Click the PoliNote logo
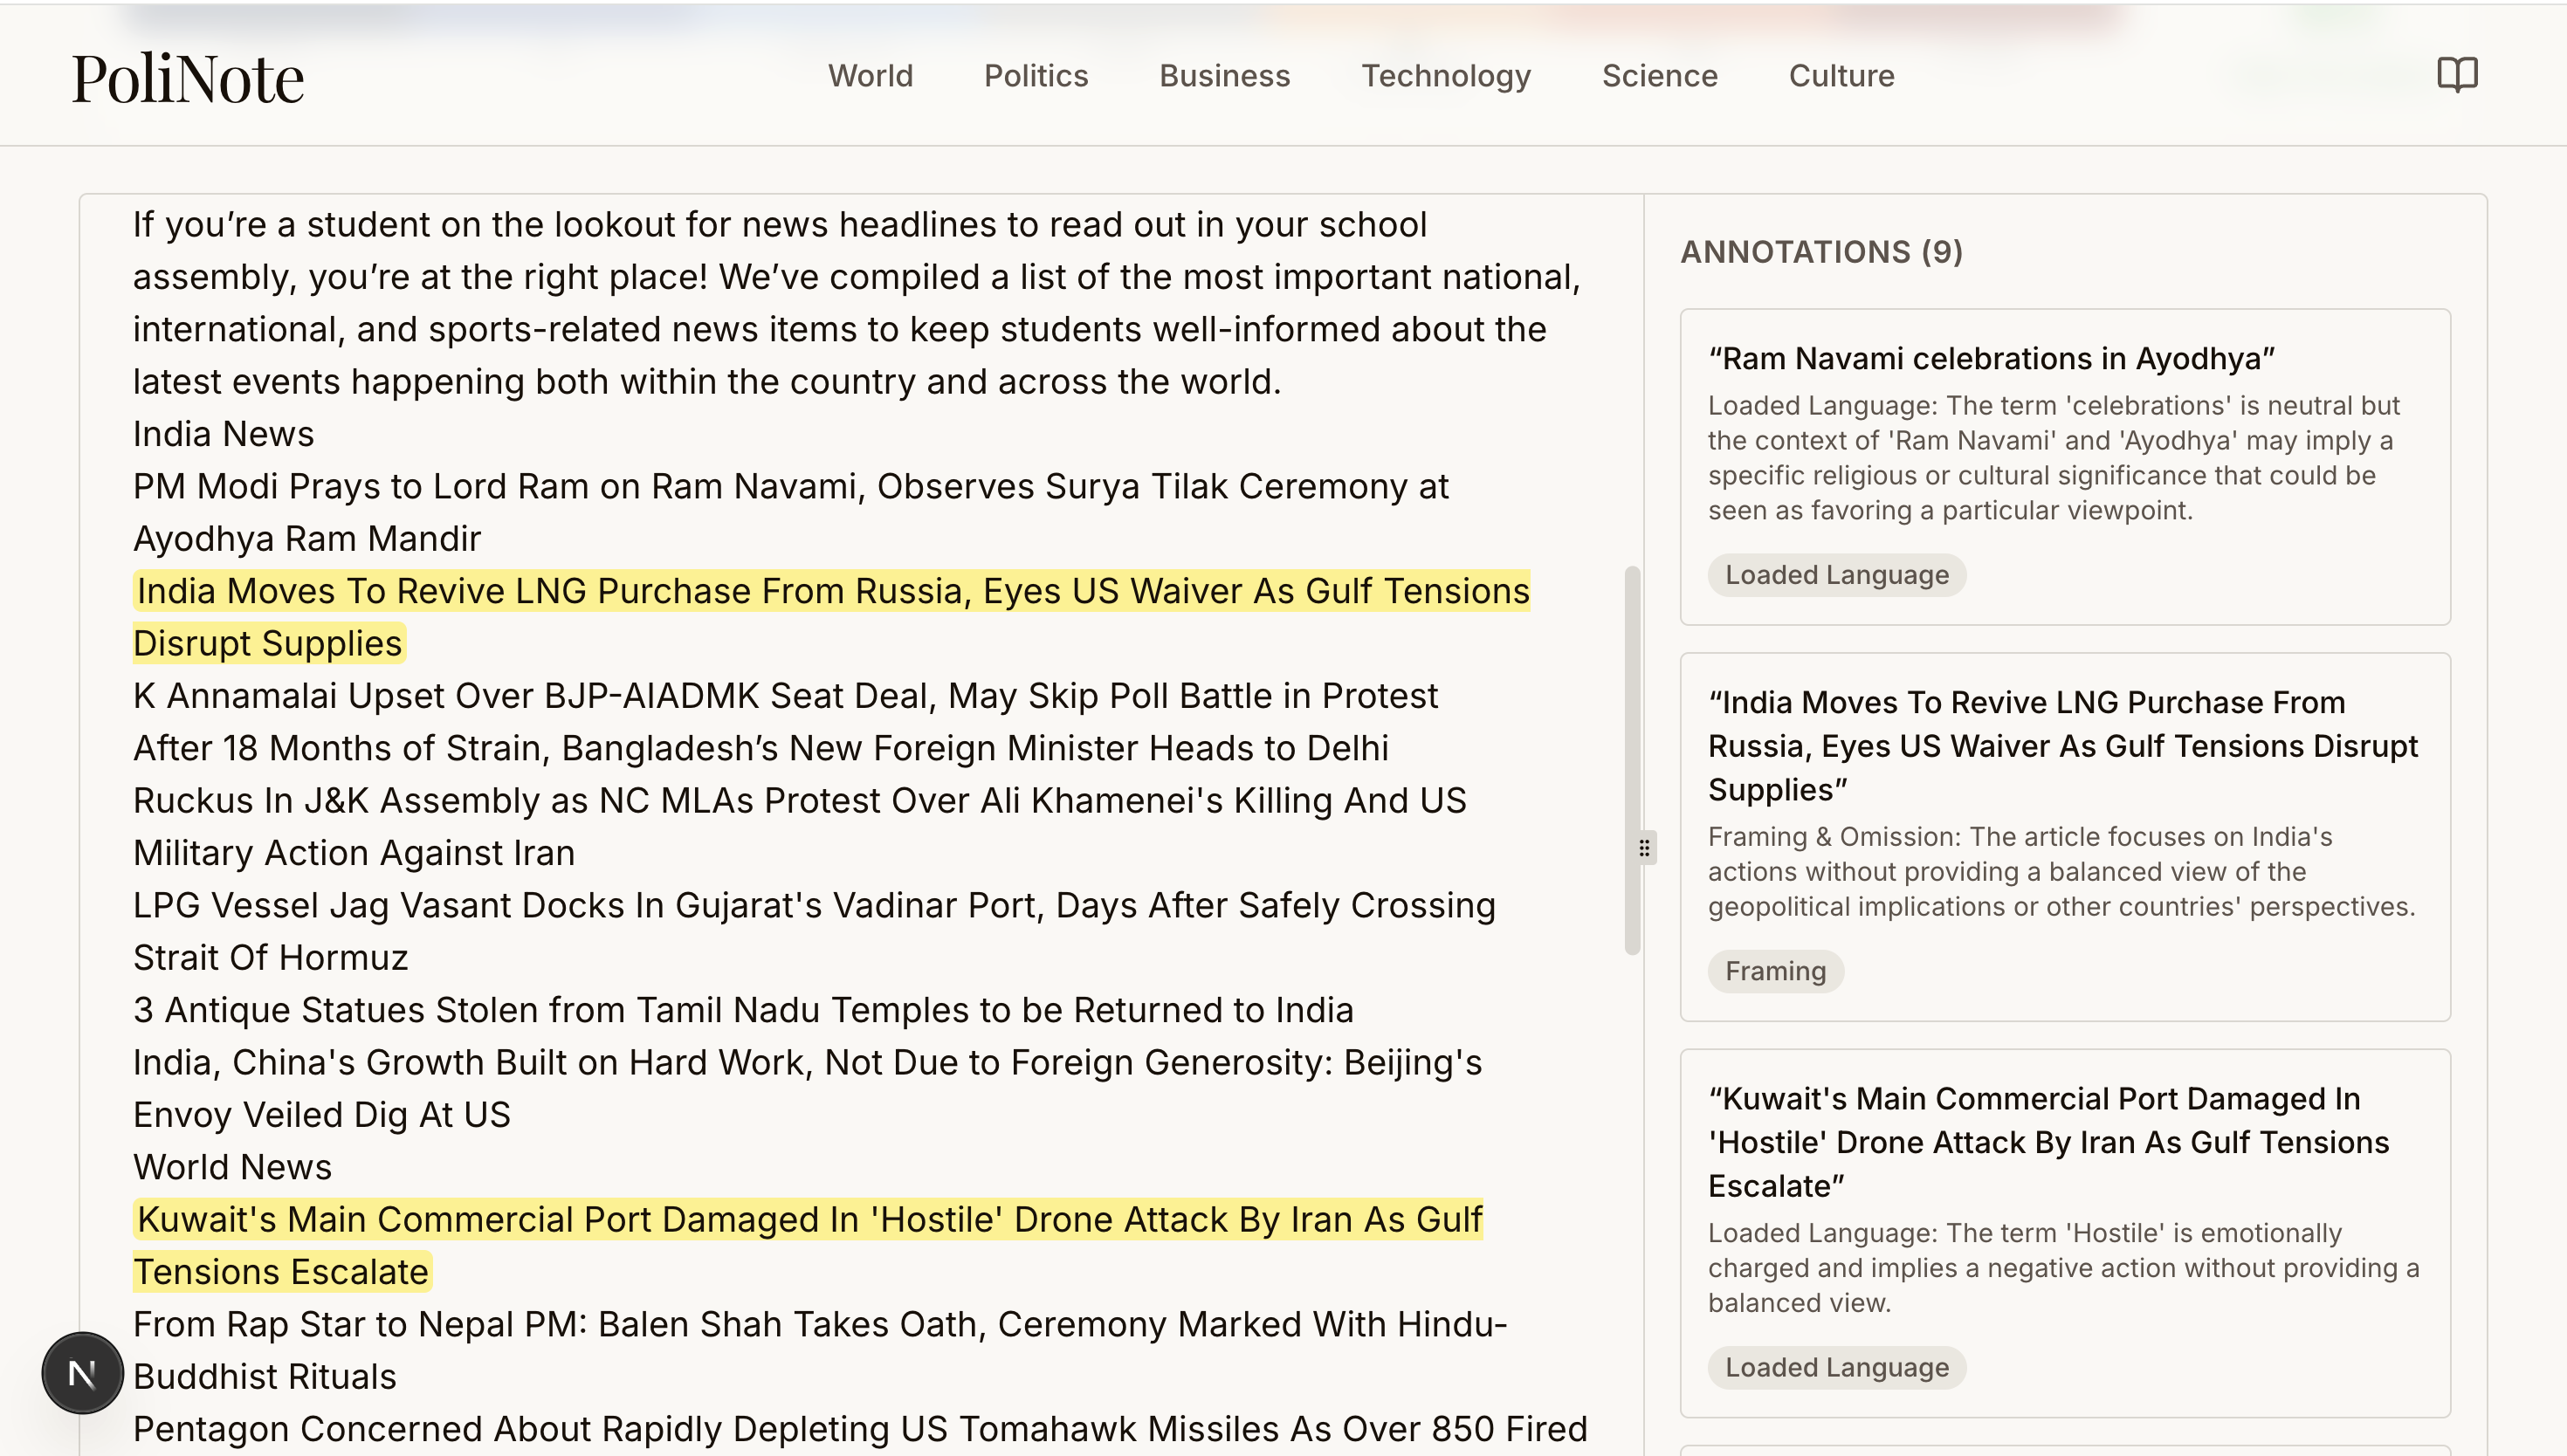Viewport: 2567px width, 1456px height. coord(187,78)
